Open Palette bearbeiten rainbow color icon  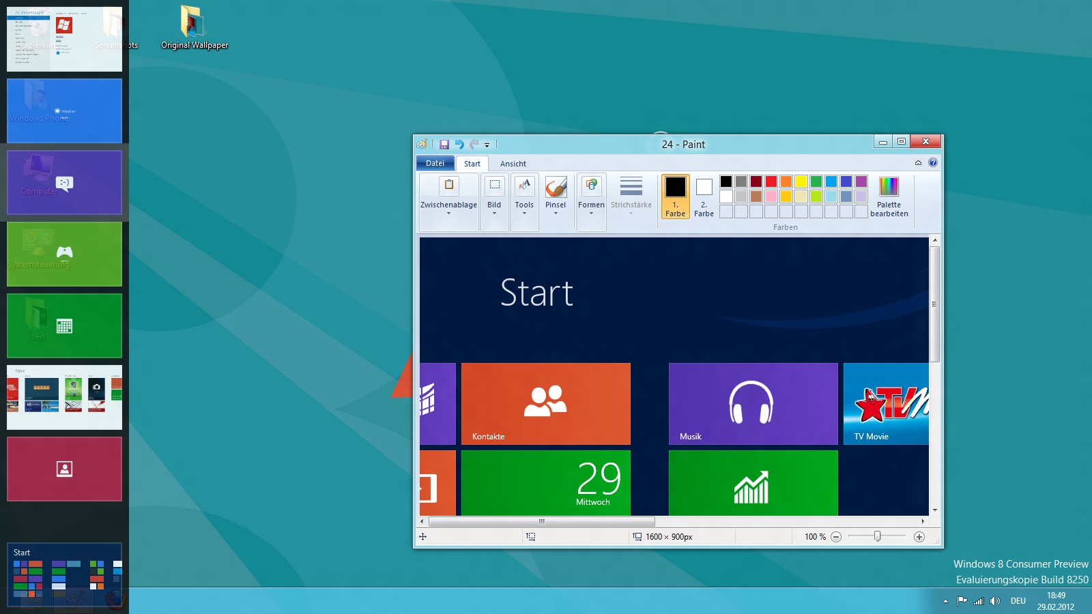pos(889,186)
